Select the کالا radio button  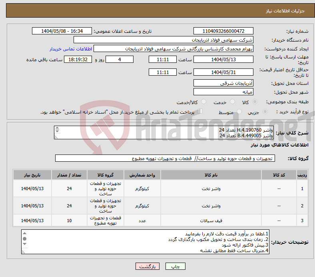[x=255, y=102]
